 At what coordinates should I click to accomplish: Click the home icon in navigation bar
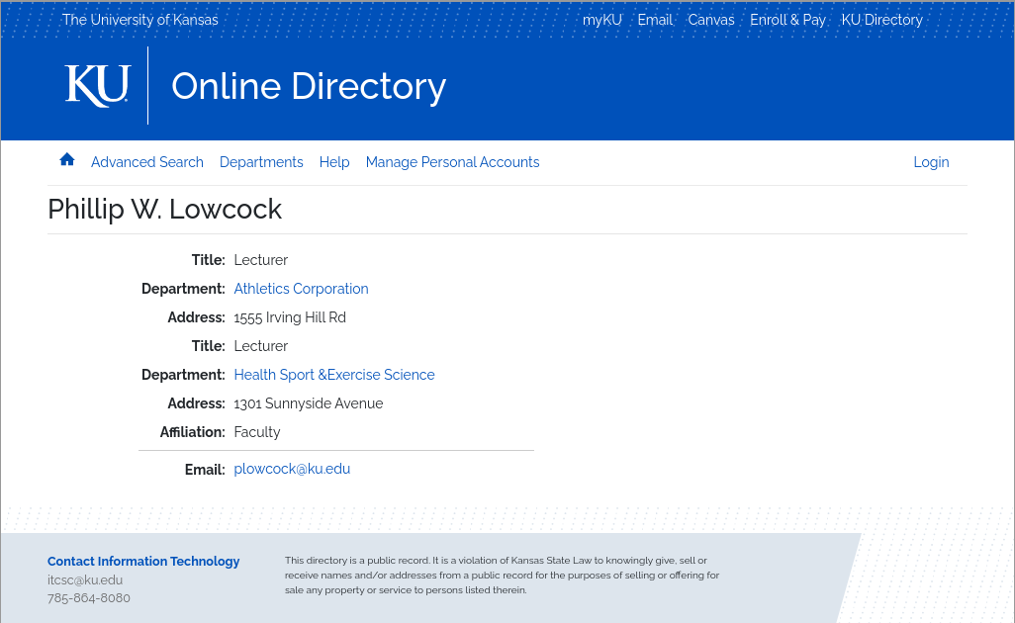point(67,160)
